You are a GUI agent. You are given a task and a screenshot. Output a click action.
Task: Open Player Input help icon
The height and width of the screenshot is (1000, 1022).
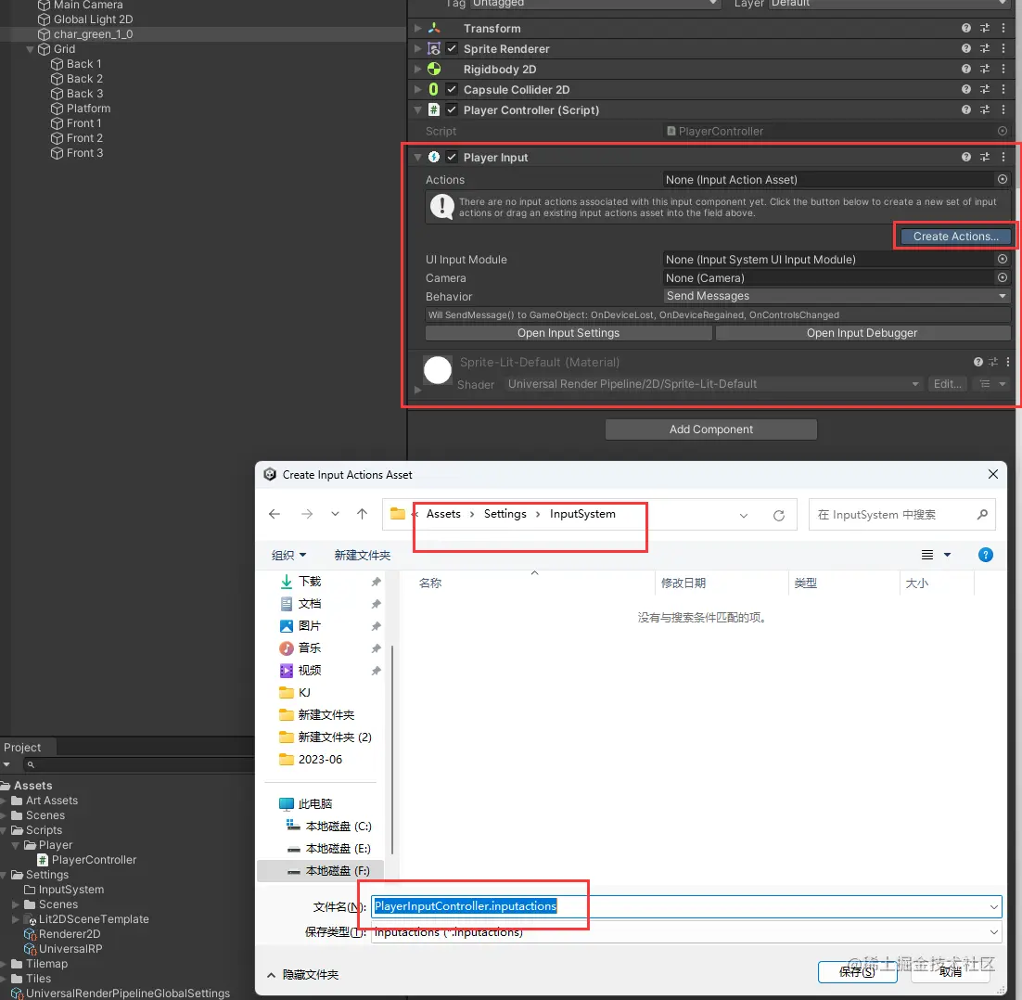coord(966,157)
